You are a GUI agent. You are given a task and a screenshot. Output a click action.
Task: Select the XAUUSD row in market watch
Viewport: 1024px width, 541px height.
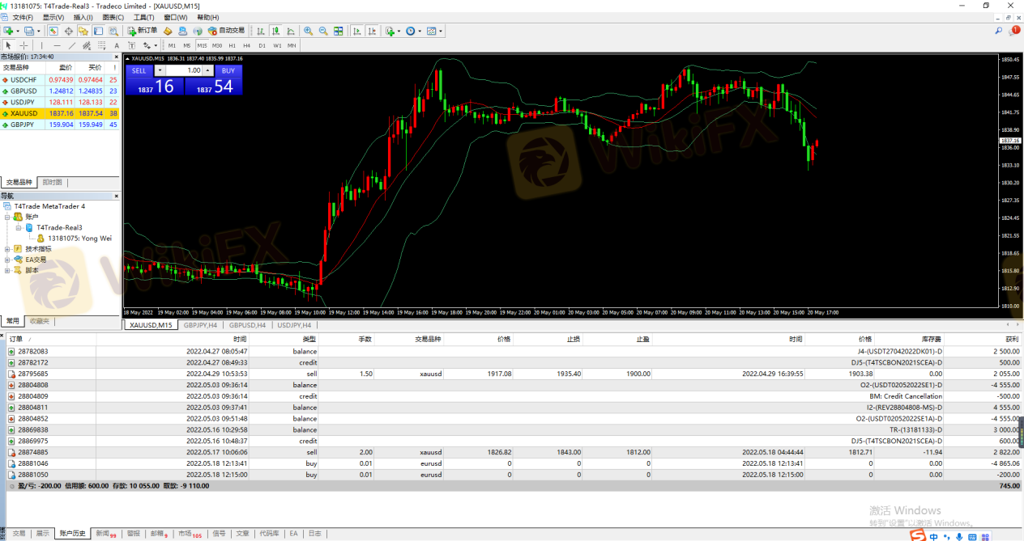pyautogui.click(x=24, y=114)
